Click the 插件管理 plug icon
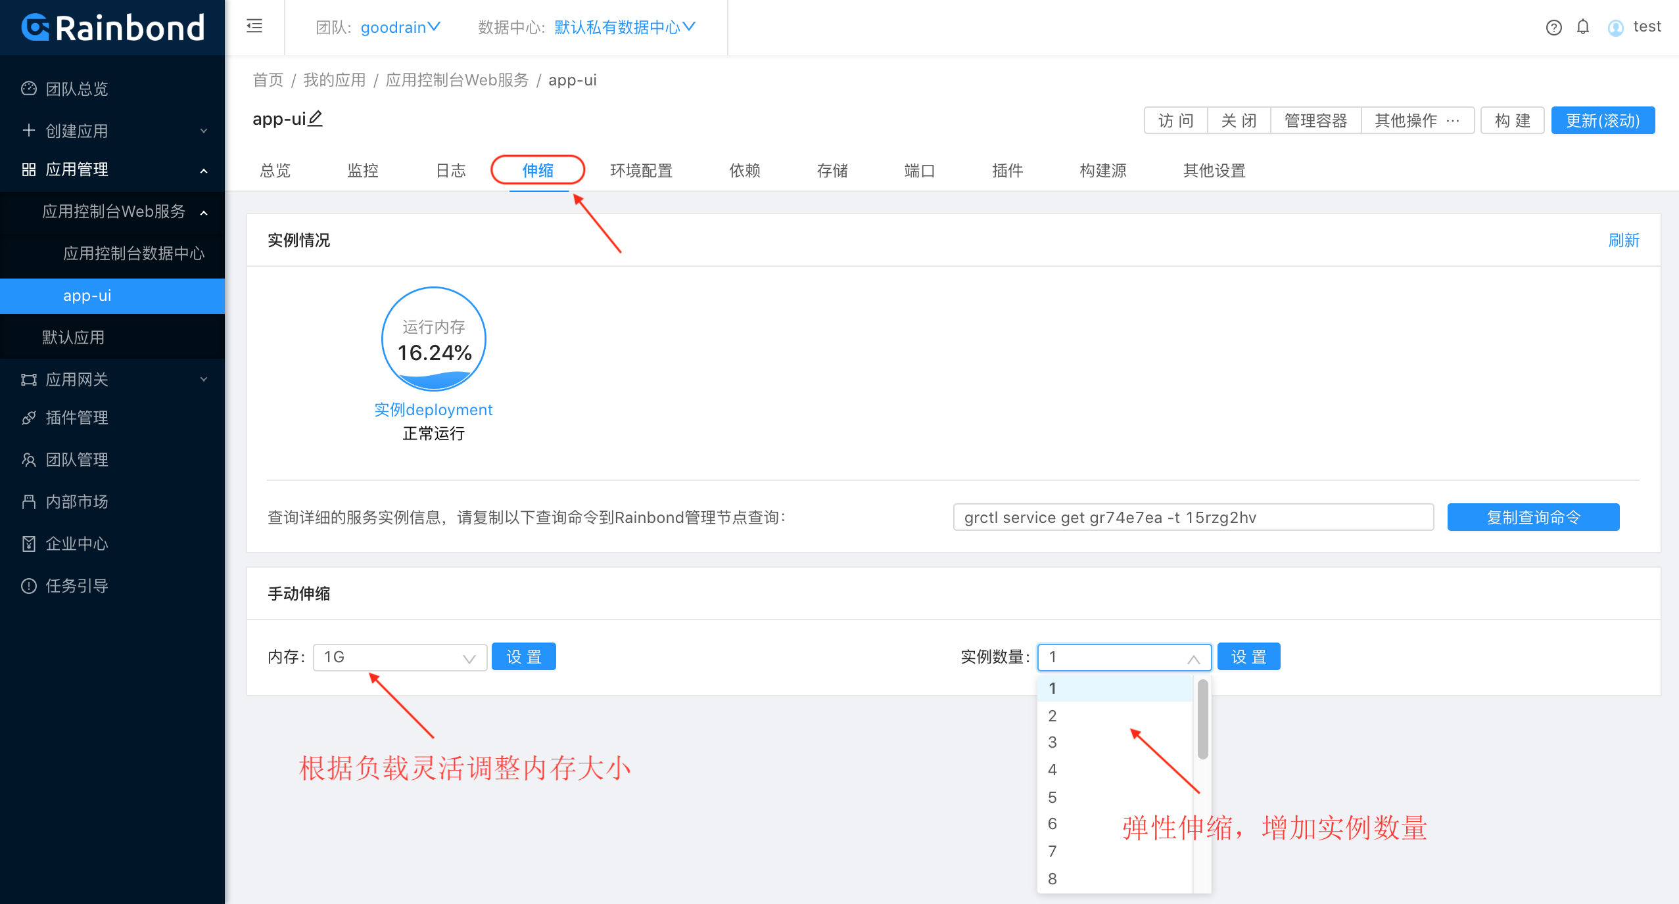This screenshot has width=1679, height=904. click(x=29, y=418)
